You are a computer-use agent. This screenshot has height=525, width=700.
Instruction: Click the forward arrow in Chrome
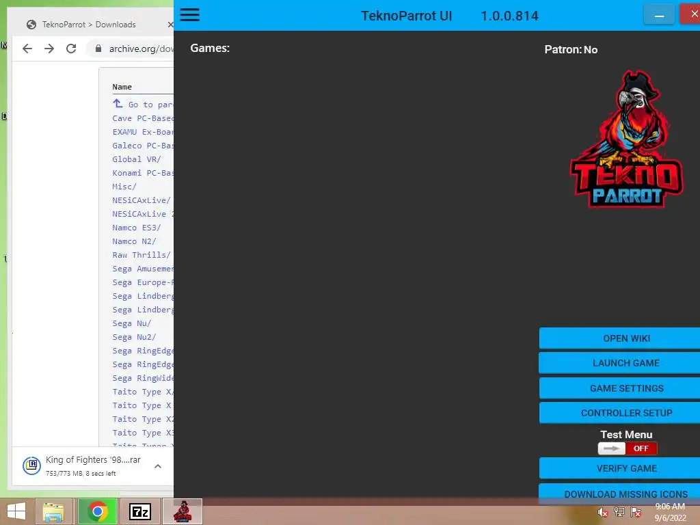49,49
